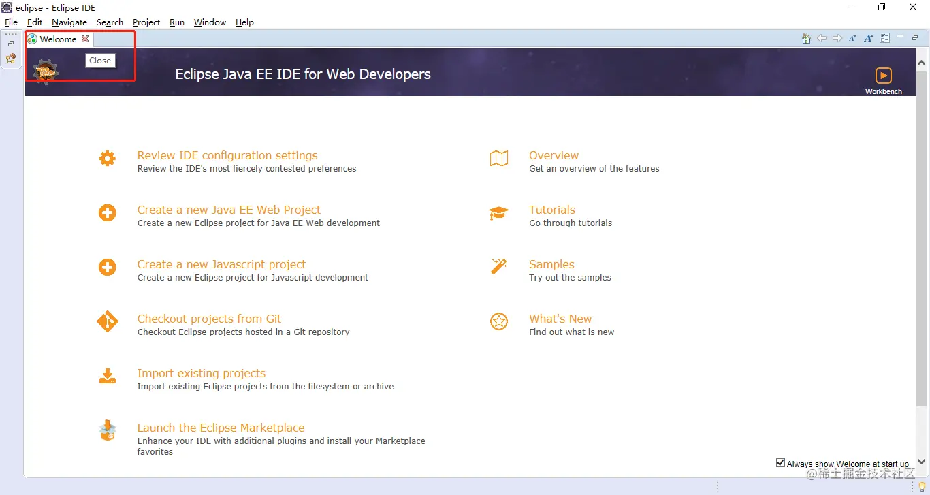The height and width of the screenshot is (495, 930).
Task: Uncheck Always show Welcome at start up
Action: click(x=780, y=463)
